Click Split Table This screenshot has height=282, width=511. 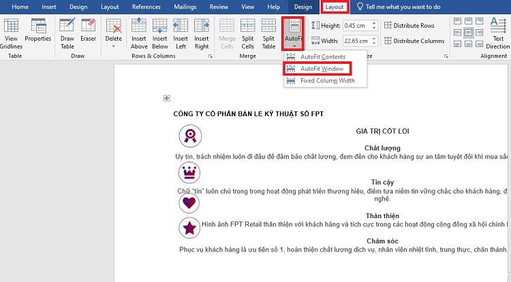(x=268, y=34)
